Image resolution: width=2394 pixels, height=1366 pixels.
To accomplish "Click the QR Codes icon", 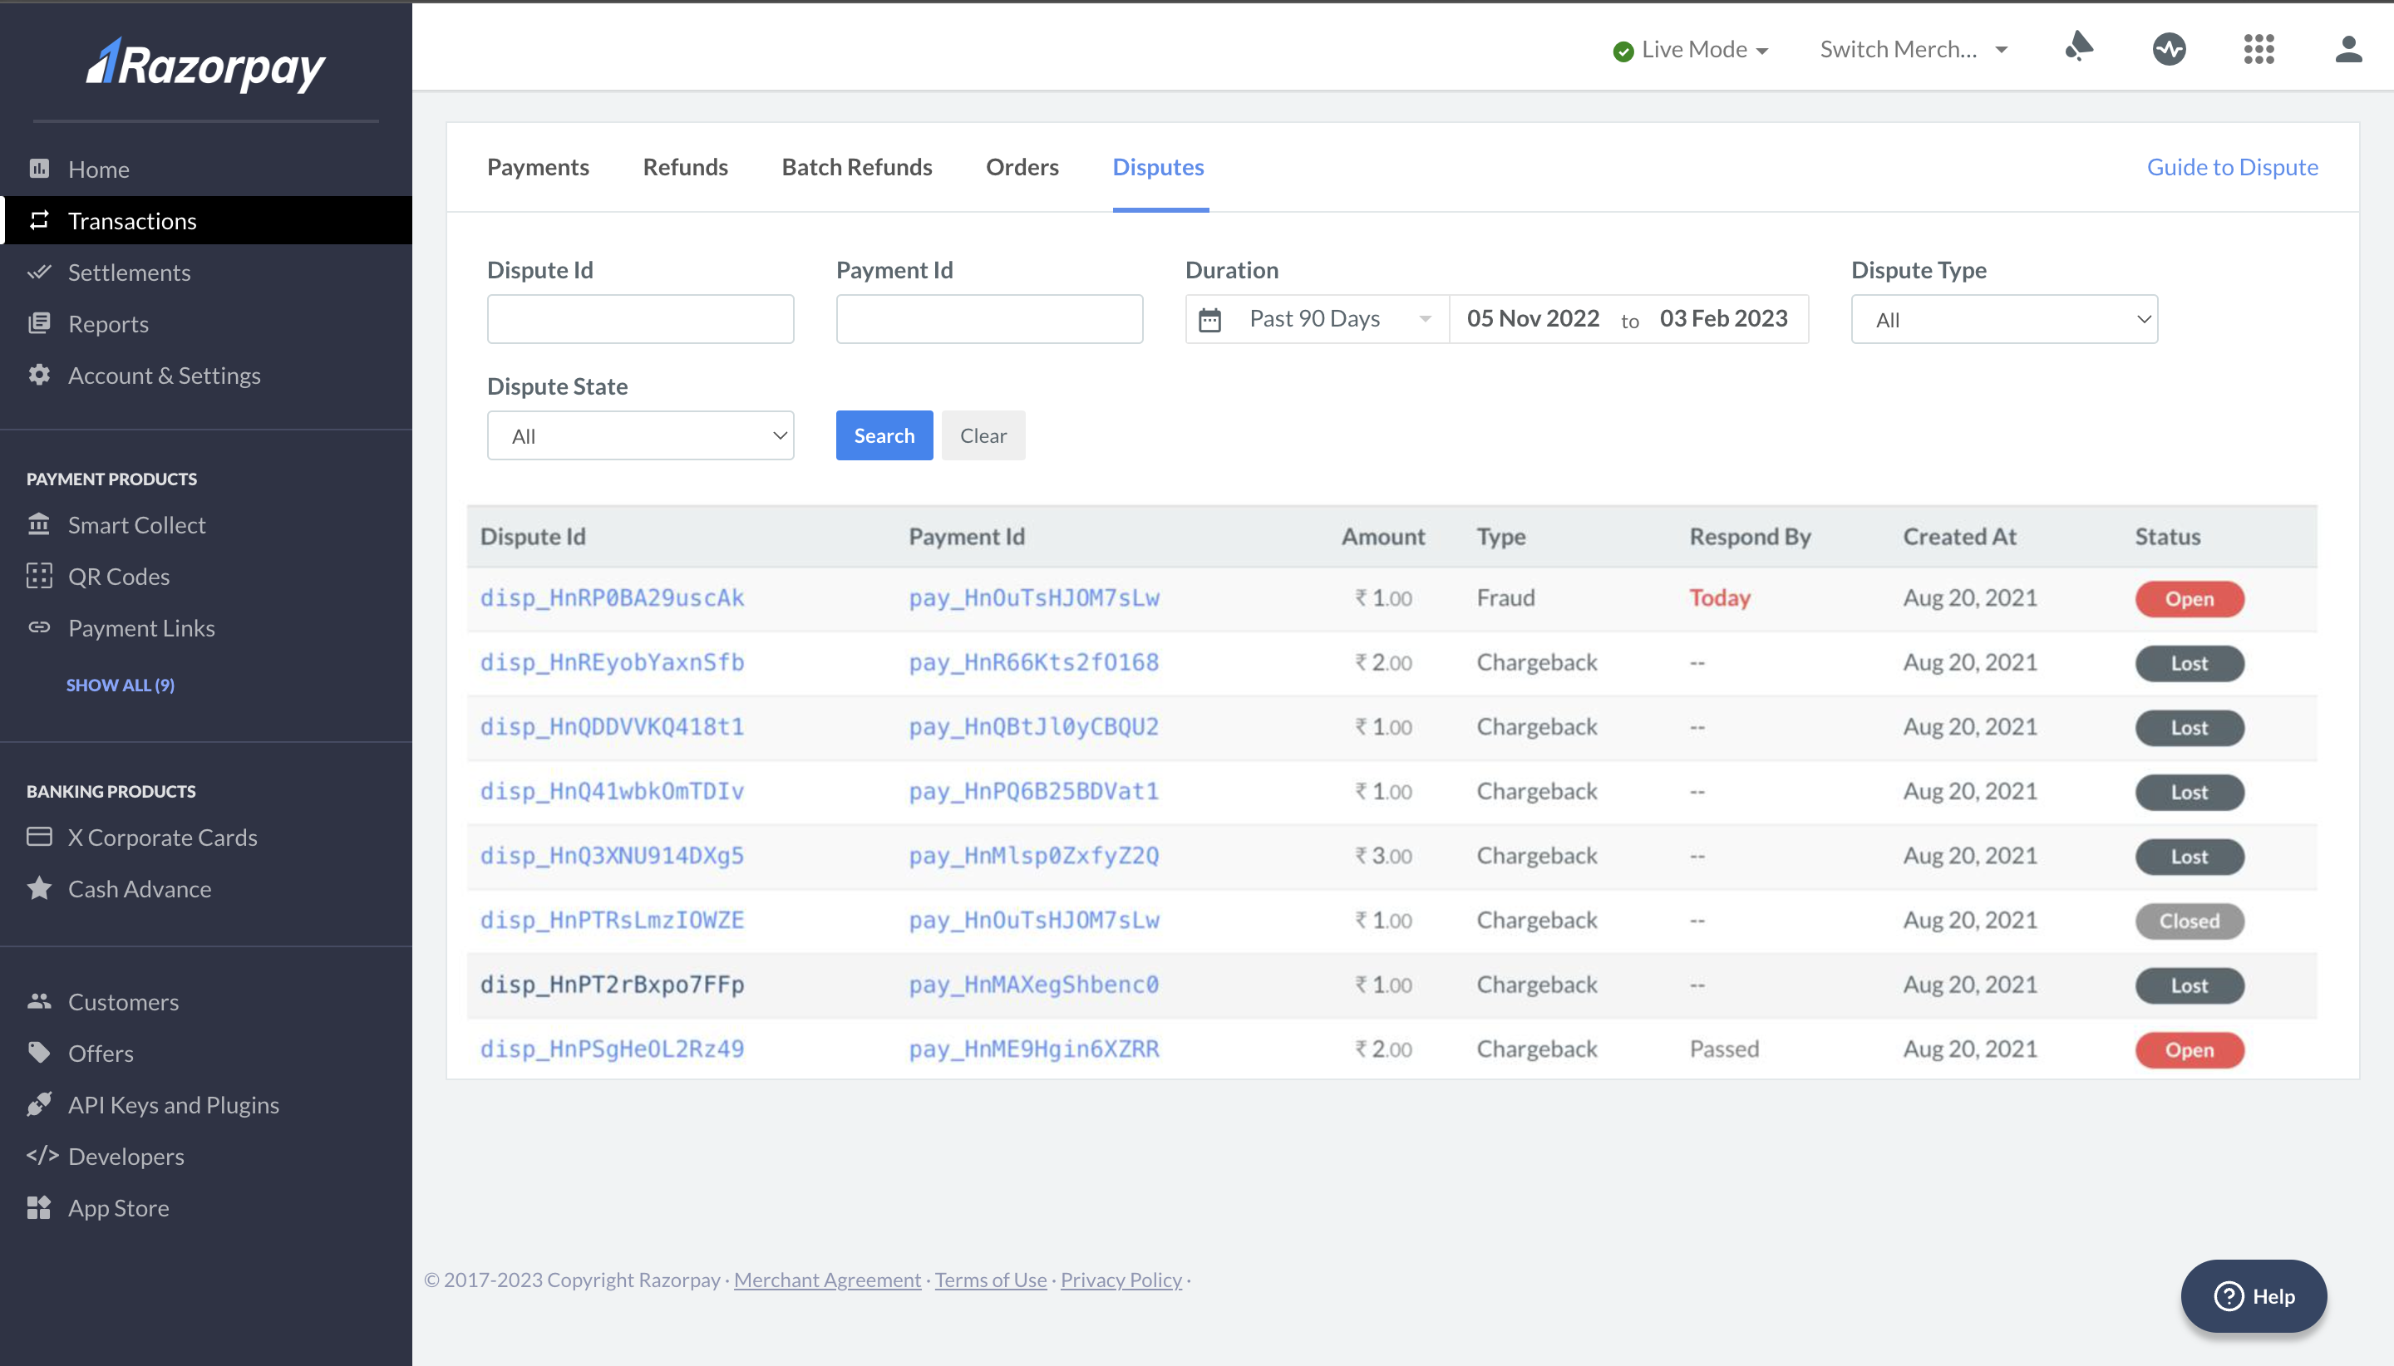I will point(38,575).
